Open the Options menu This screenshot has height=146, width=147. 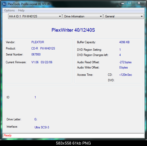[10, 11]
